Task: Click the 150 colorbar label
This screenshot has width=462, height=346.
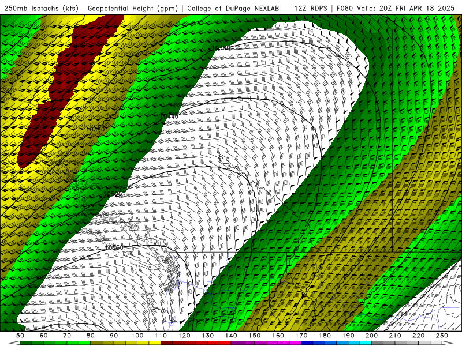Action: point(255,336)
